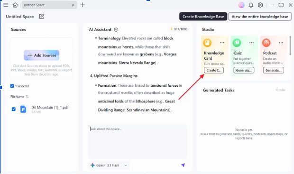Open the 03 Mountain (1)_1.pdf file icon
294x174 pixels.
point(23,109)
